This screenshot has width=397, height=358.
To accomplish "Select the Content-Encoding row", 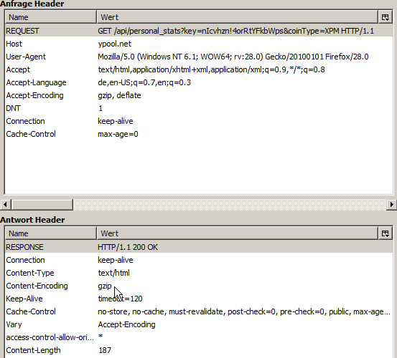I will coord(199,286).
